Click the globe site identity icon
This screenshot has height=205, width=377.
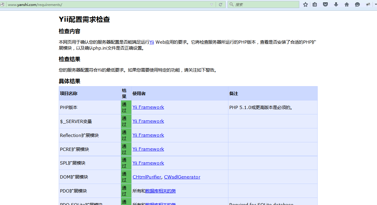pyautogui.click(x=3, y=4)
